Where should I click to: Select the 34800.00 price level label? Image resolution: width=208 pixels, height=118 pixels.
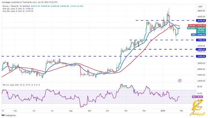201,49
